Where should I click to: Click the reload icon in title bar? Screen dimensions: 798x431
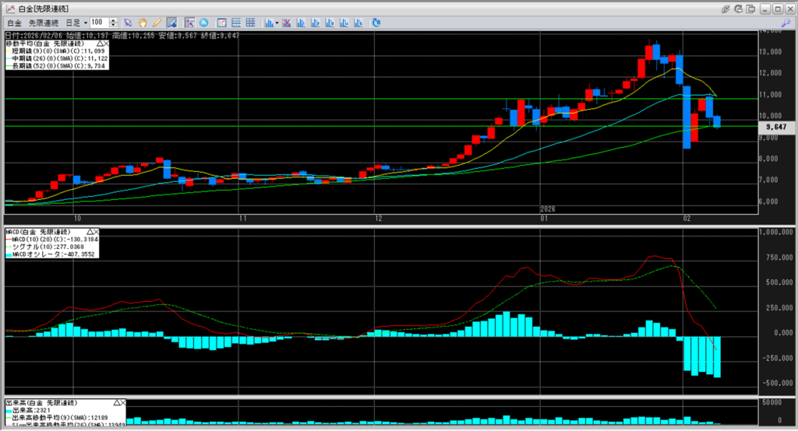point(739,8)
